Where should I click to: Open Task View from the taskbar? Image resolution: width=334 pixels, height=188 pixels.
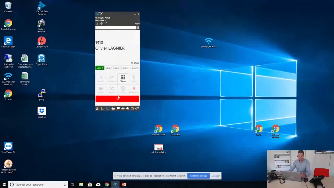[72, 185]
